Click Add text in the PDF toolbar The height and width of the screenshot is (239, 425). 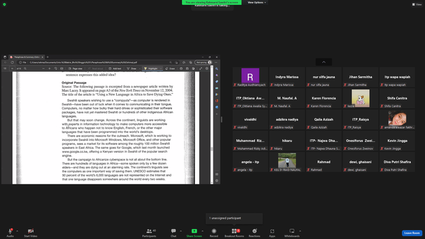115,68
